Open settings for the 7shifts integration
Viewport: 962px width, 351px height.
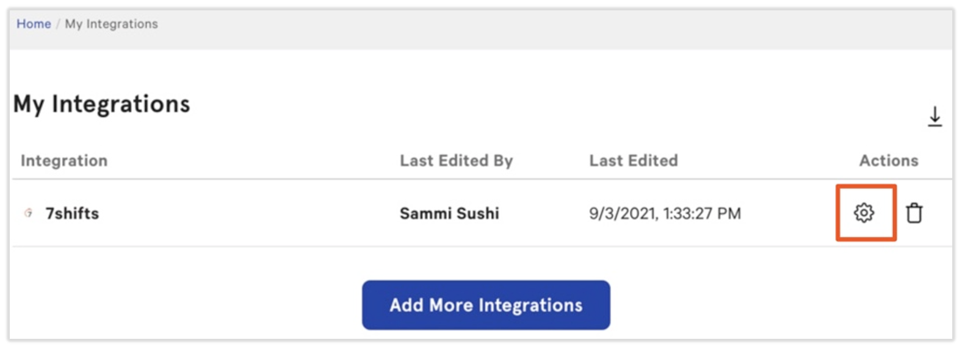[x=864, y=213]
